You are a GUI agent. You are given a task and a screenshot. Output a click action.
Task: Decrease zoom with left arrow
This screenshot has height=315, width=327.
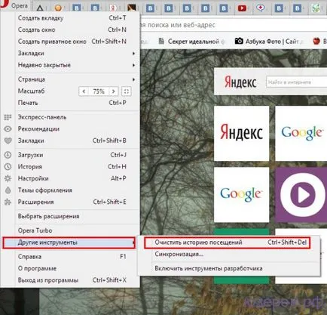(84, 91)
